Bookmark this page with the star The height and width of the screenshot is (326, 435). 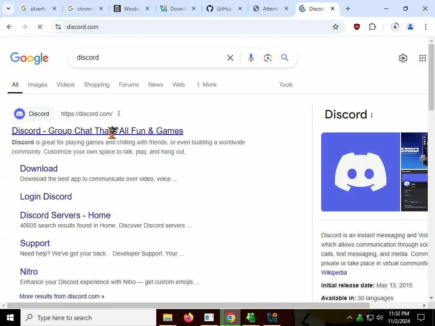point(336,27)
